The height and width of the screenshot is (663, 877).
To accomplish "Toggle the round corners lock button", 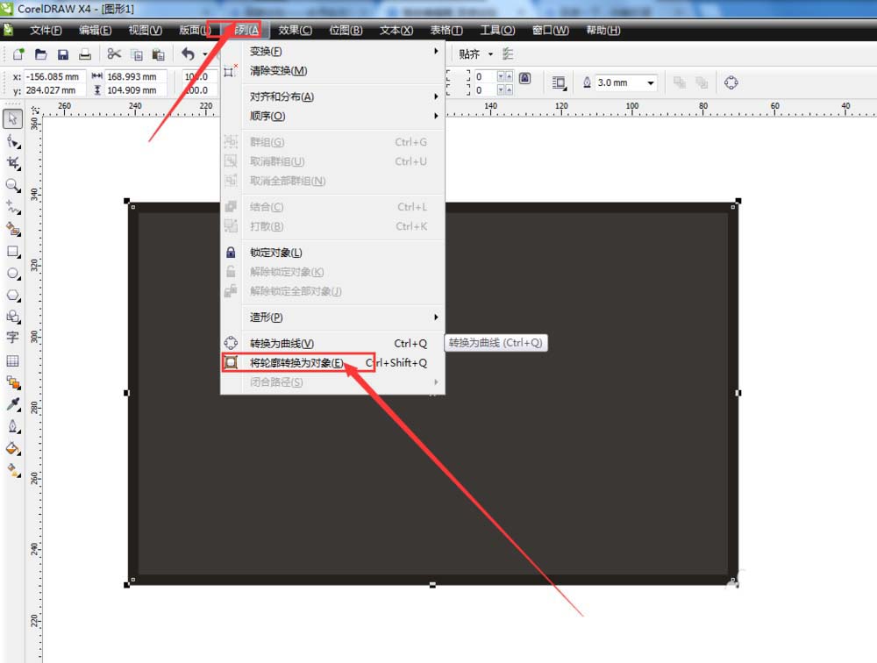I will pyautogui.click(x=524, y=78).
